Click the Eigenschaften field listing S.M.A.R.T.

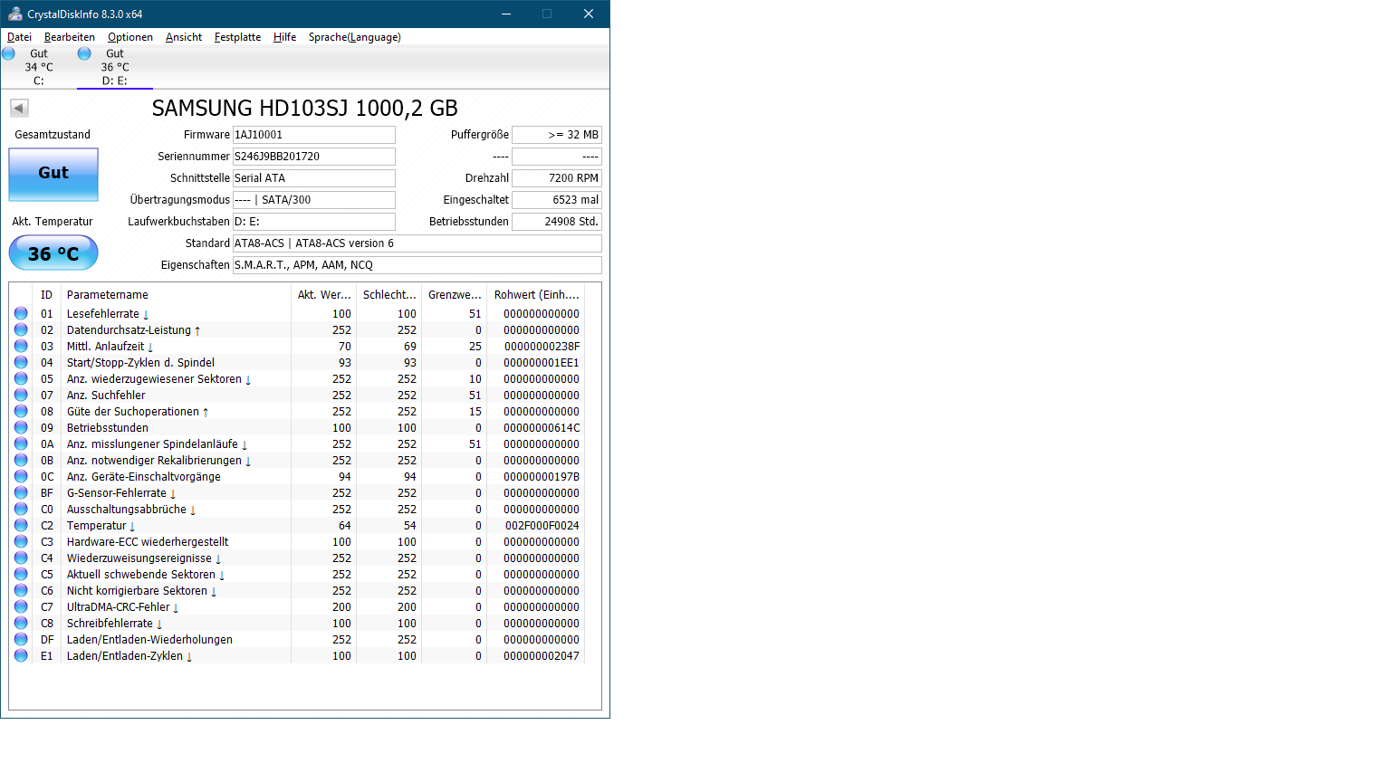(x=417, y=265)
